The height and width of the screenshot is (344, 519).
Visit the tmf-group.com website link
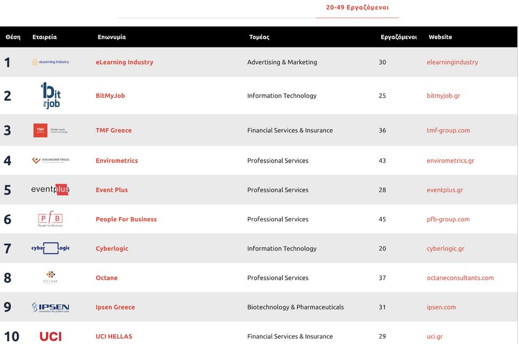click(448, 130)
